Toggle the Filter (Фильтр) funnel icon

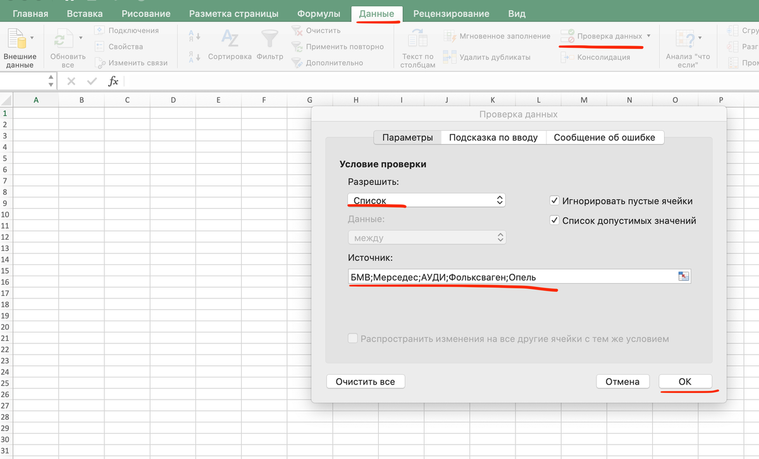click(271, 40)
